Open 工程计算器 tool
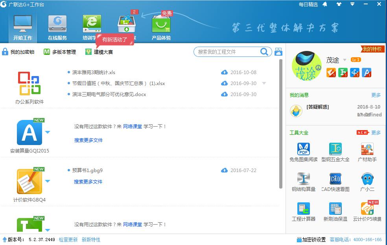Screen dimensions: 387x245 [x=304, y=212]
